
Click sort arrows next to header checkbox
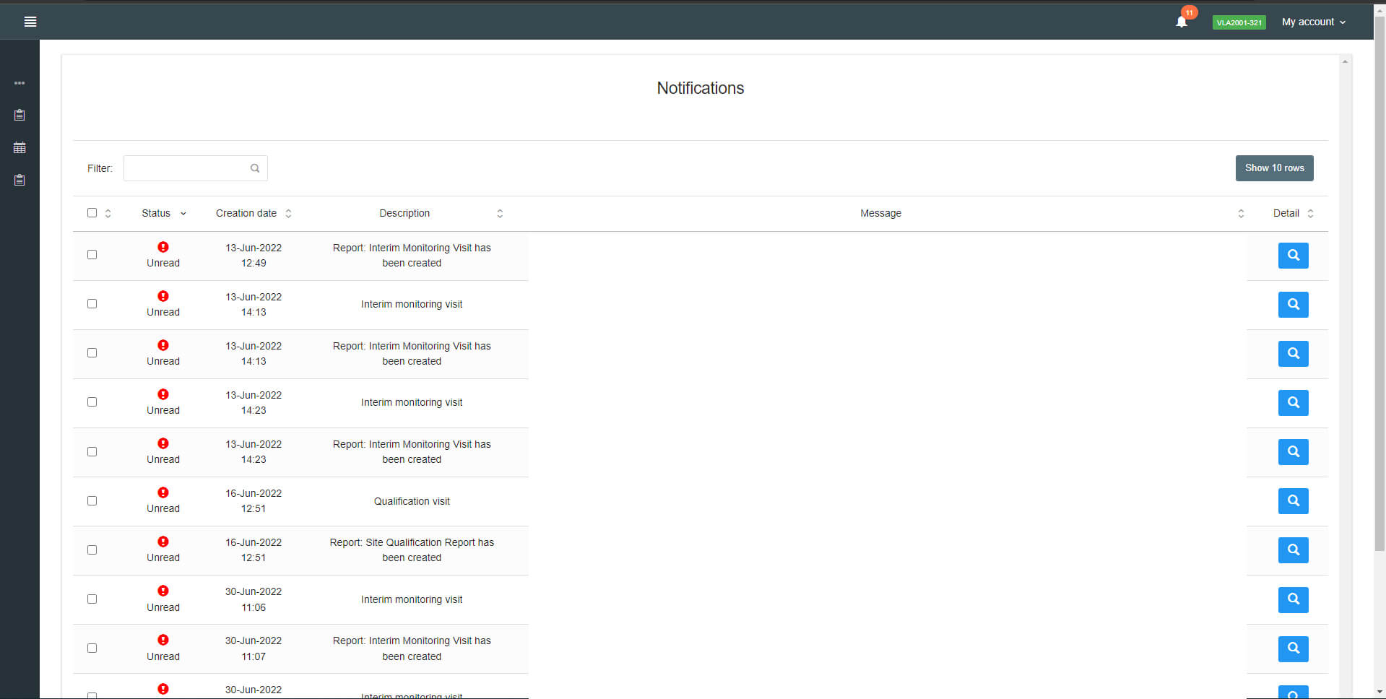108,213
